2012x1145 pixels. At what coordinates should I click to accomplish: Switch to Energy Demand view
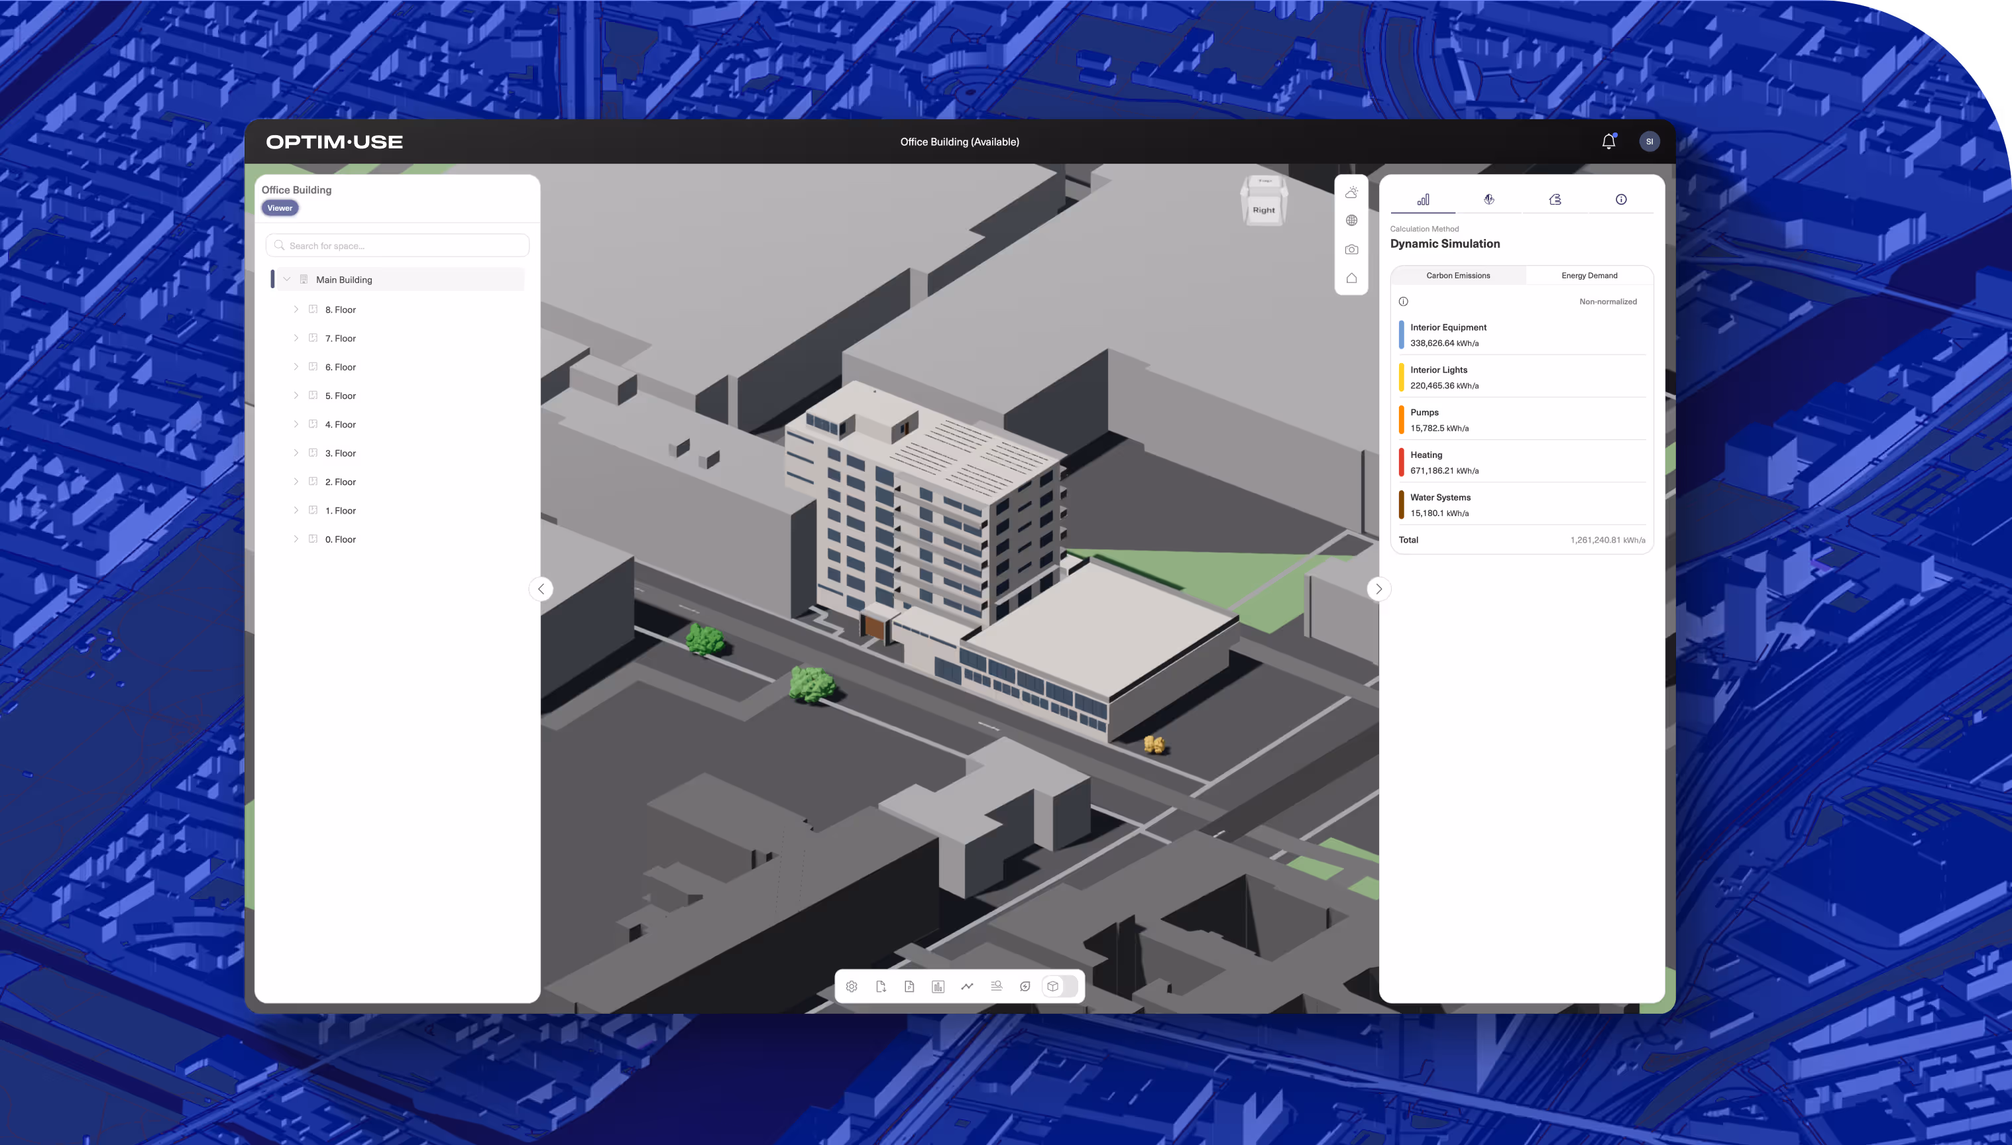1589,275
